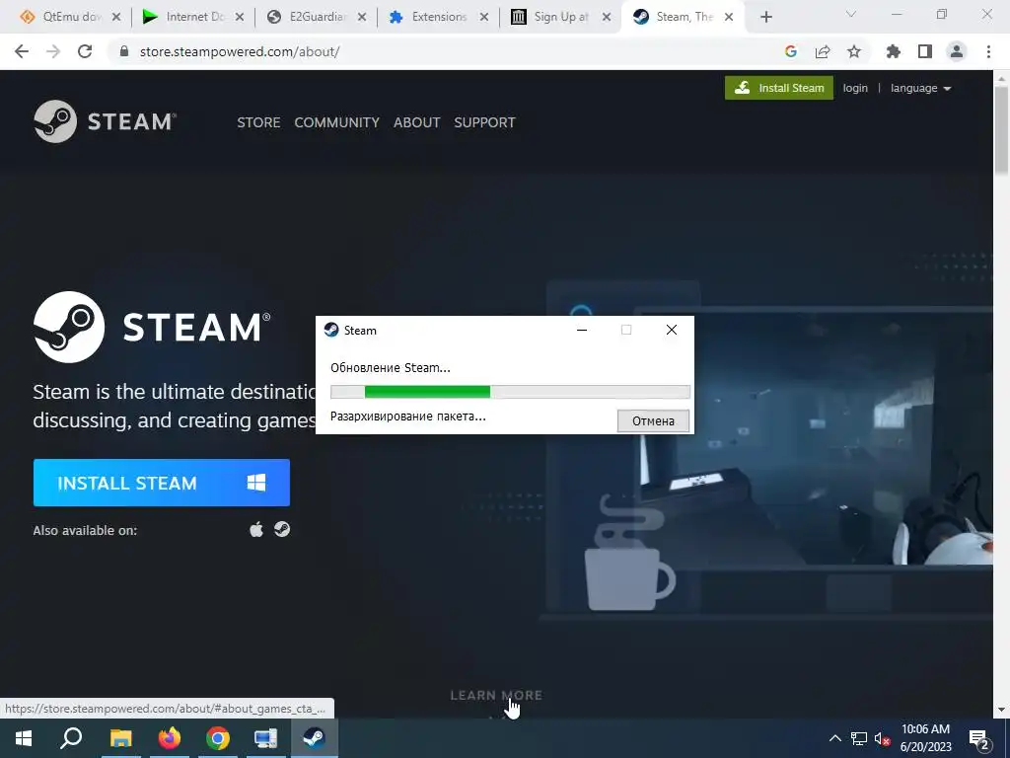Open the clock showing 10:06 AM
Image resolution: width=1010 pixels, height=758 pixels.
[x=925, y=738]
